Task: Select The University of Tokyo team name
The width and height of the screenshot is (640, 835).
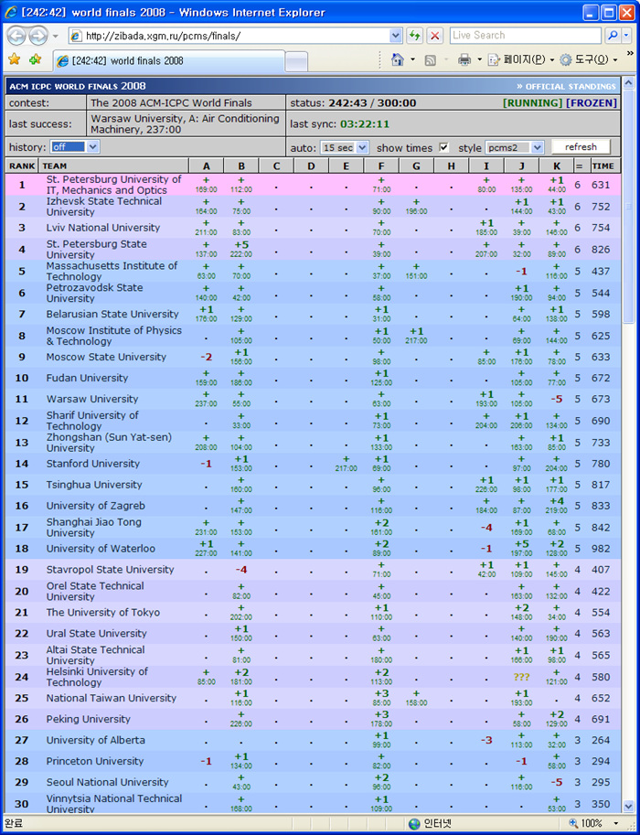Action: coord(102,613)
